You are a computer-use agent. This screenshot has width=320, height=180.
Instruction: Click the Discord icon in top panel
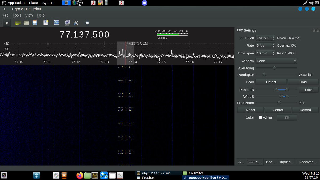(144, 3)
